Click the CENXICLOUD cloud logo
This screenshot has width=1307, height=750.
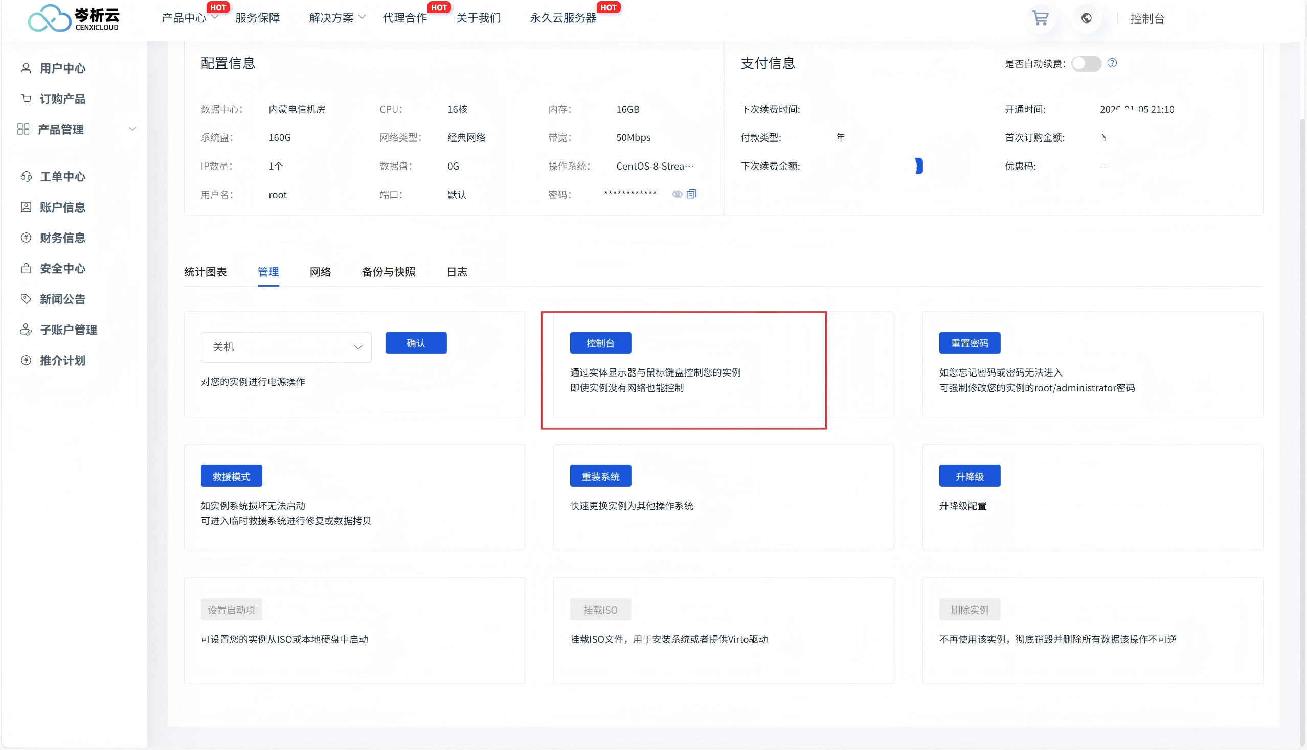click(50, 18)
